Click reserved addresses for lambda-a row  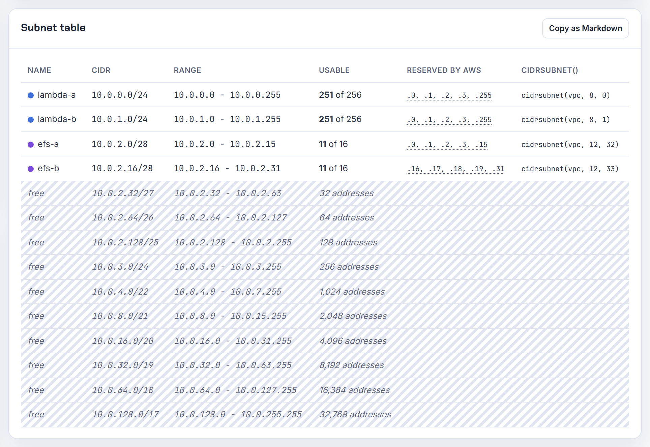[x=449, y=95]
